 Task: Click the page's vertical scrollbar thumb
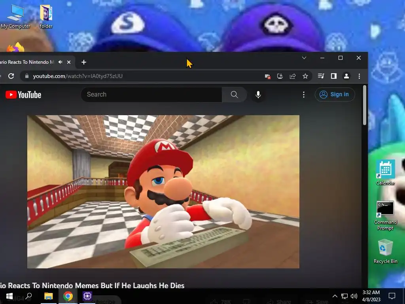364,105
